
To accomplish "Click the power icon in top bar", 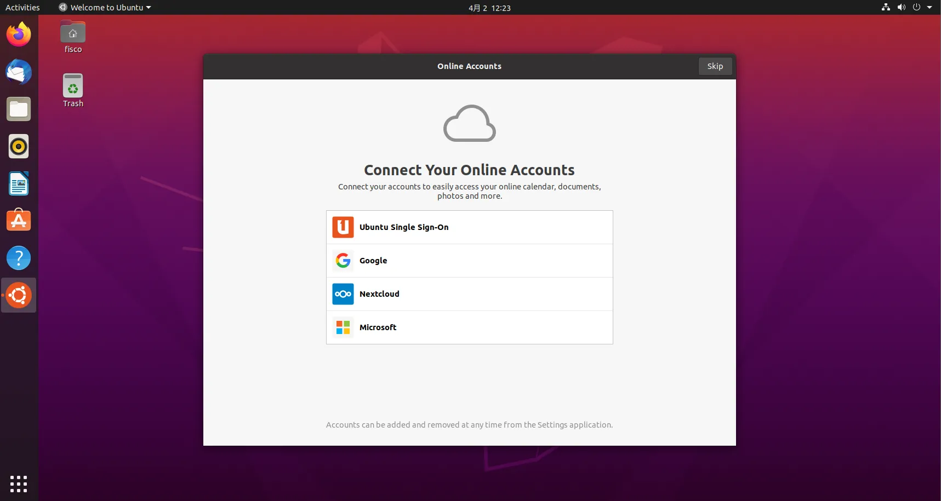I will 916,7.
